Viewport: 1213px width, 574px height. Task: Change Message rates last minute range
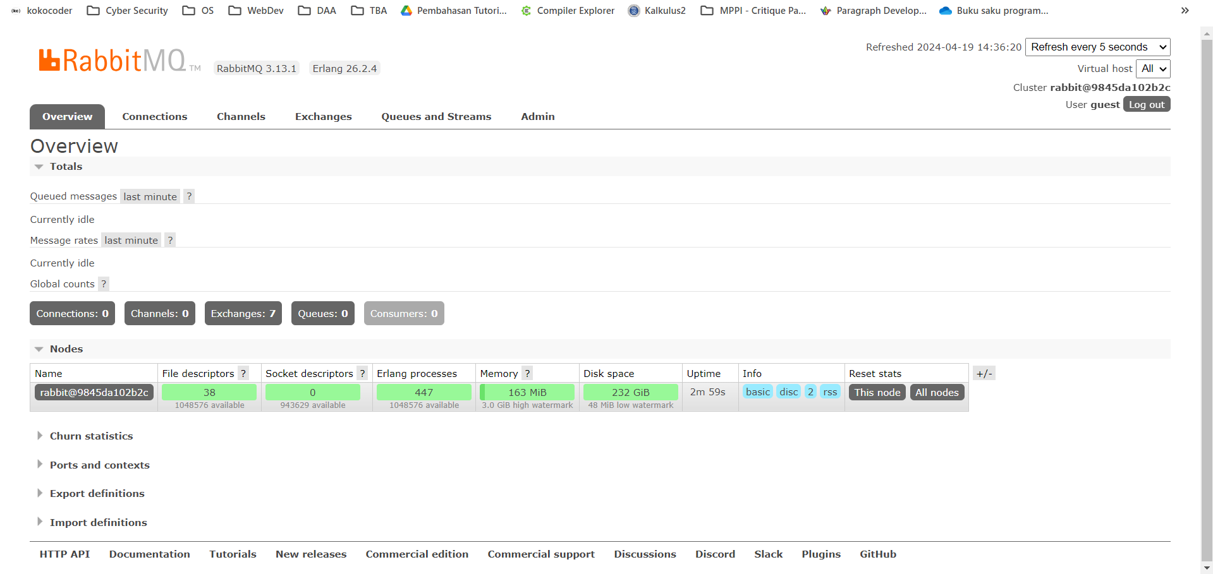(131, 240)
